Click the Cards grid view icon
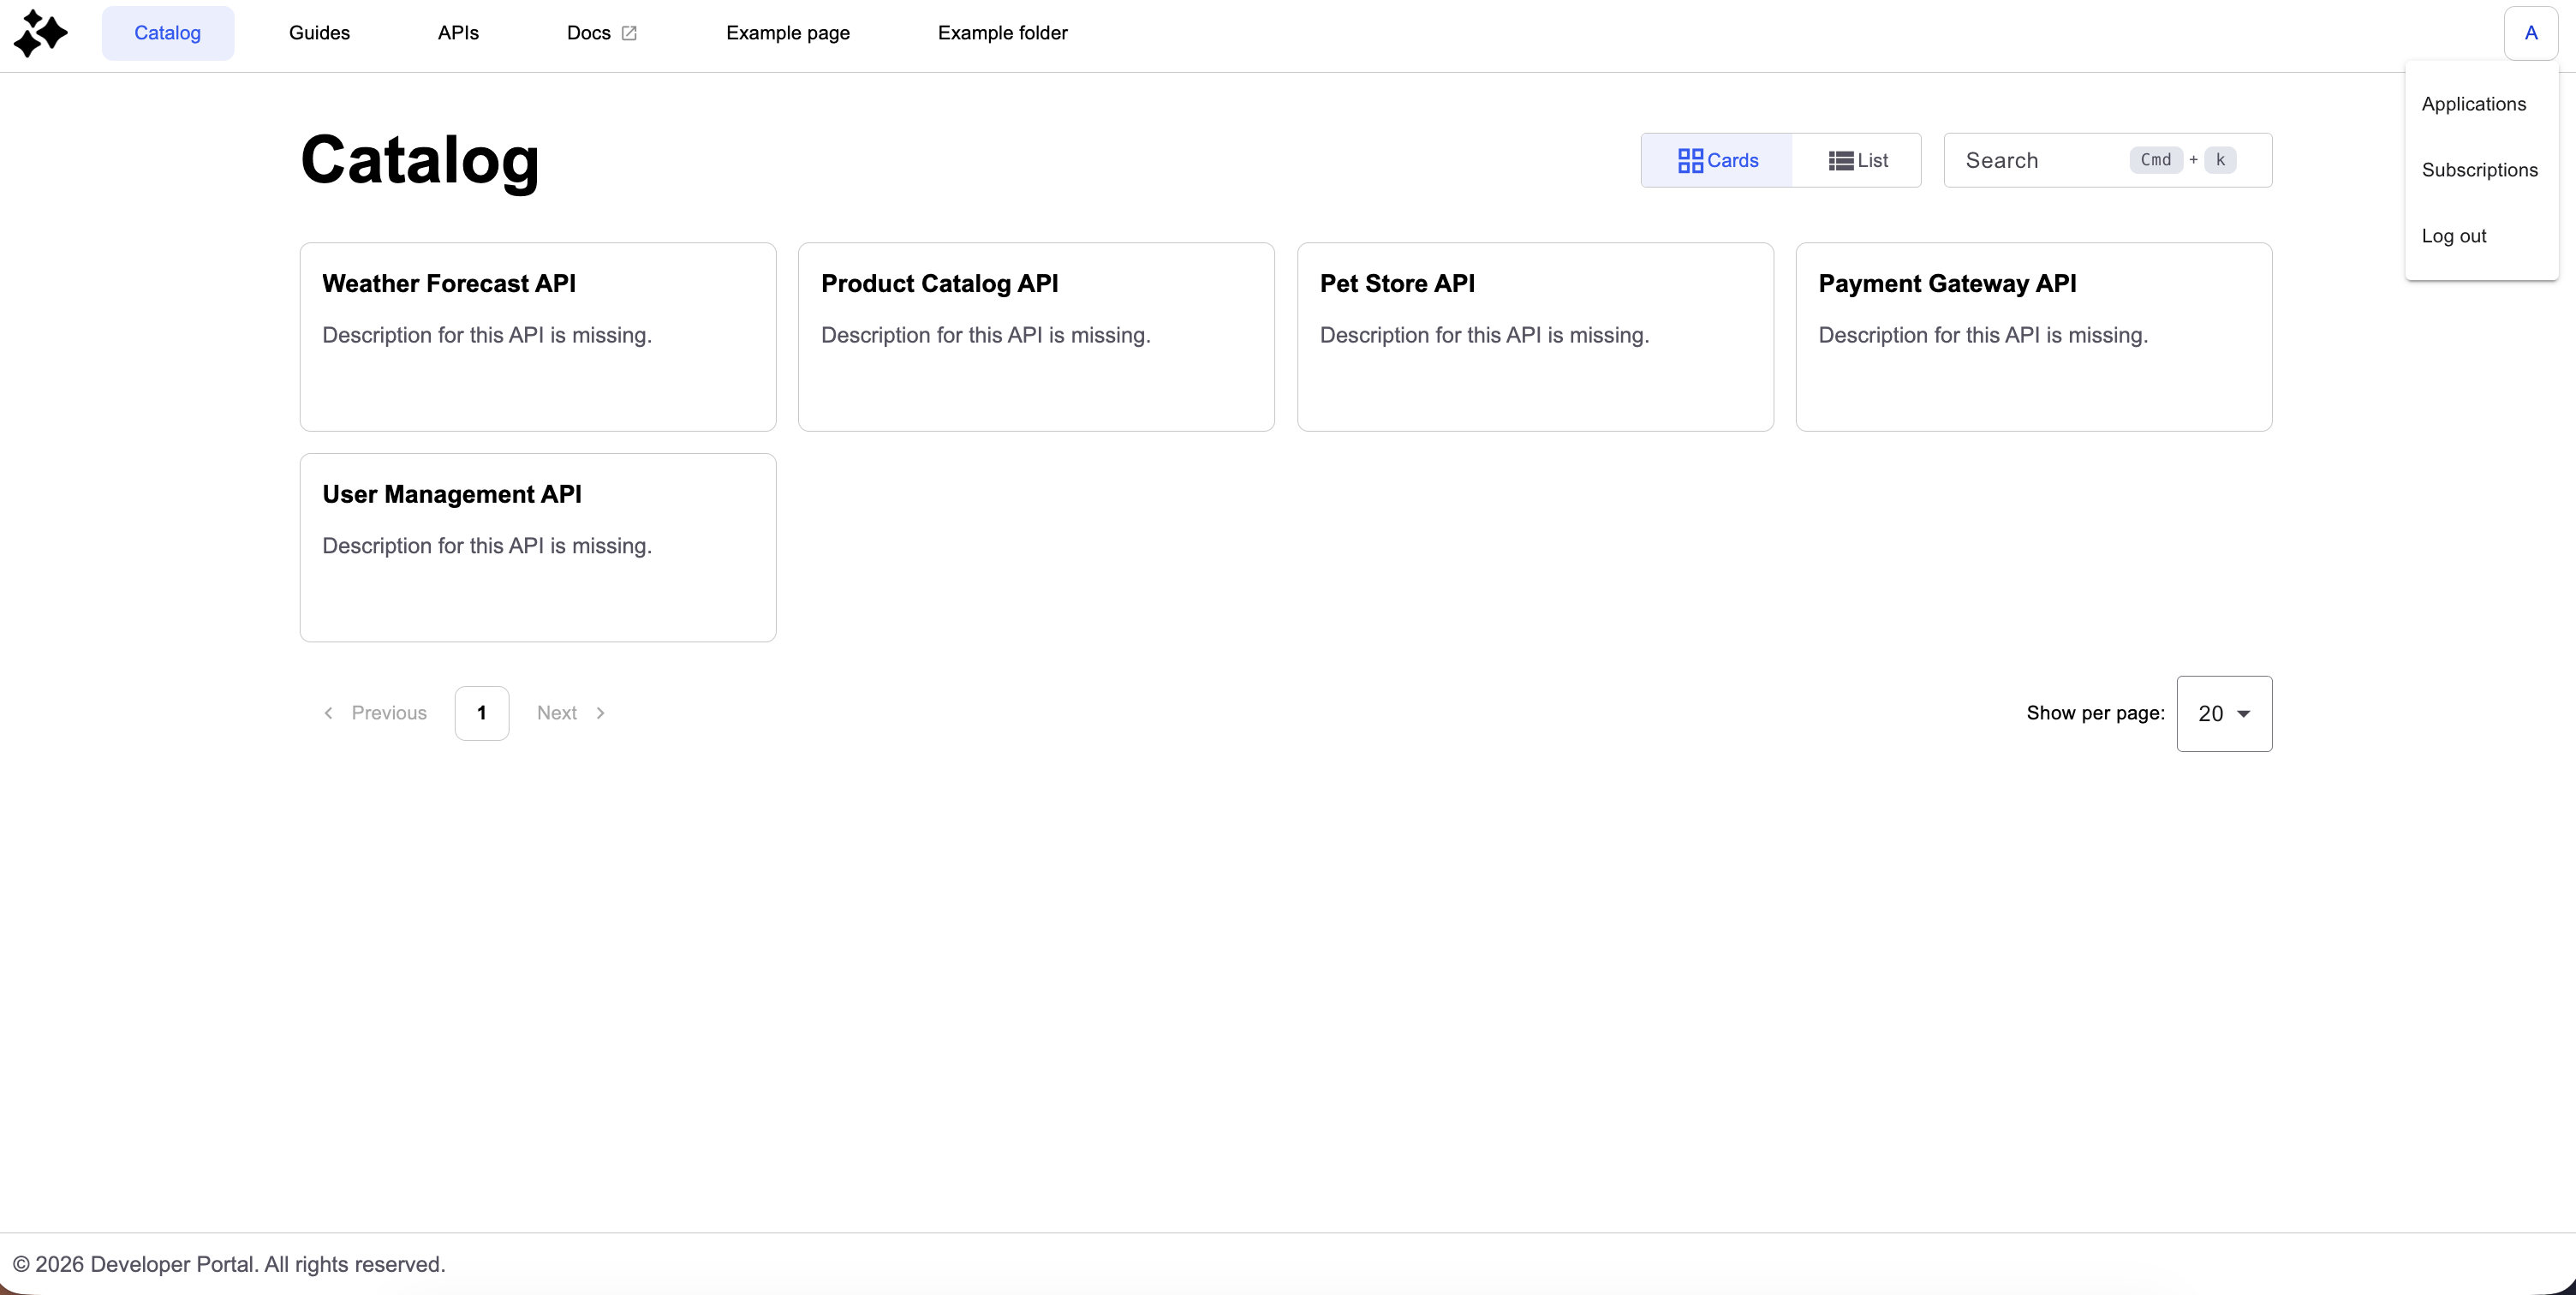This screenshot has width=2576, height=1295. (1690, 160)
